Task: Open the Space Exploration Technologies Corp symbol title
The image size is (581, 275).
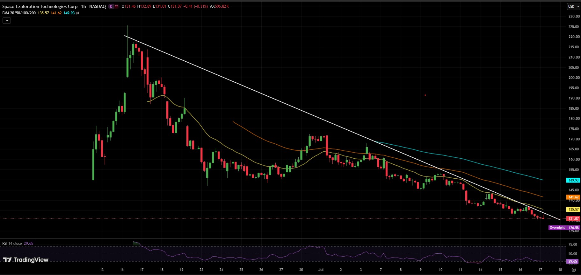Action: pyautogui.click(x=40, y=6)
